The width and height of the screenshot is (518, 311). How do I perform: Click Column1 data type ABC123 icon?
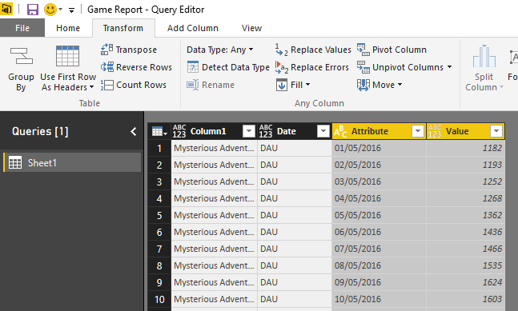pyautogui.click(x=179, y=131)
